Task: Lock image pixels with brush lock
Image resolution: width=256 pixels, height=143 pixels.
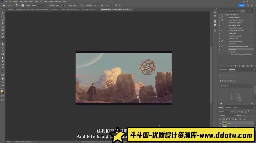Action: pyautogui.click(x=227, y=119)
